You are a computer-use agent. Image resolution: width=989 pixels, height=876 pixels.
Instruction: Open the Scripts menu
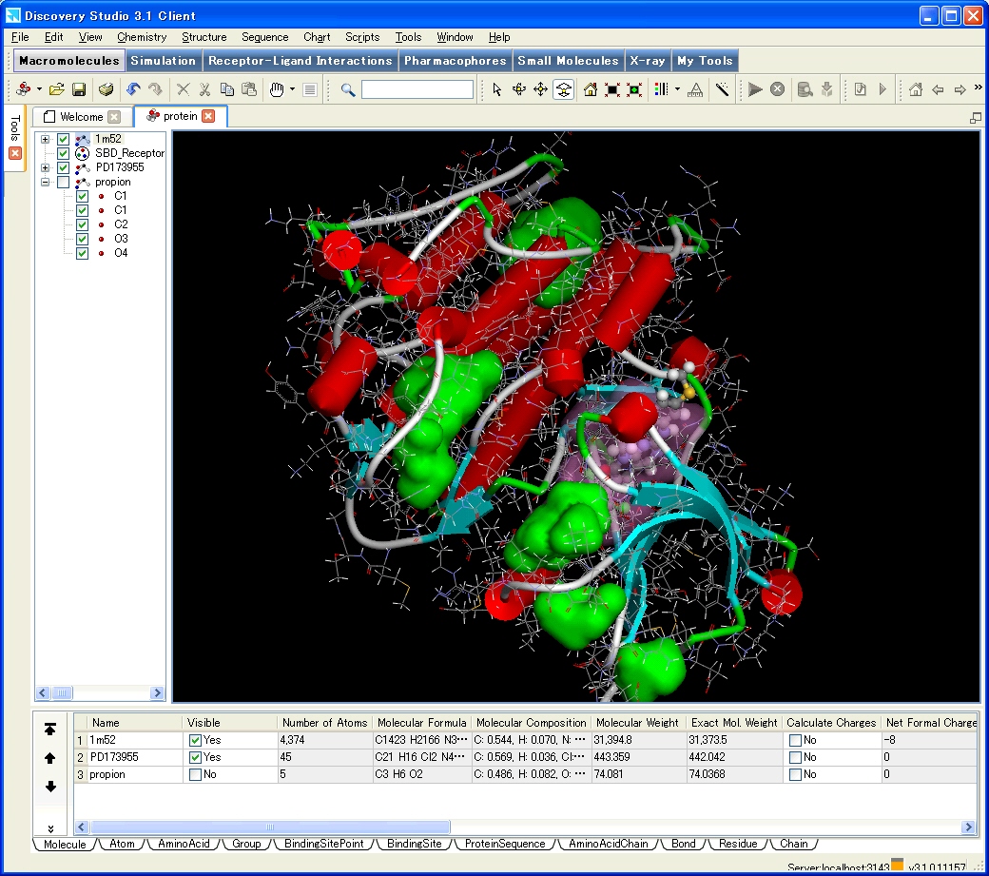(362, 37)
